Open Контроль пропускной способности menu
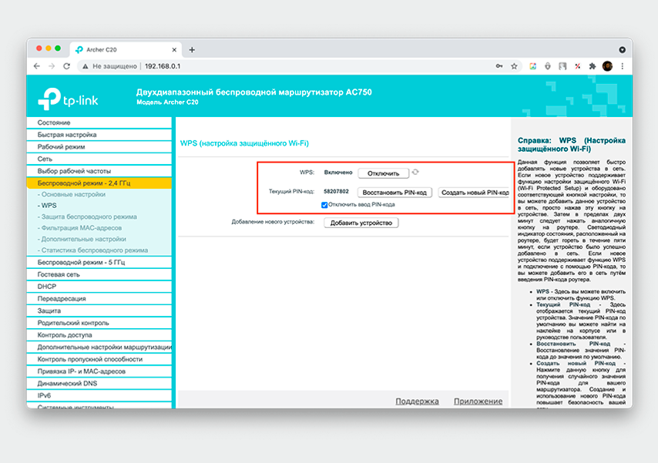The image size is (658, 463). coord(99,360)
